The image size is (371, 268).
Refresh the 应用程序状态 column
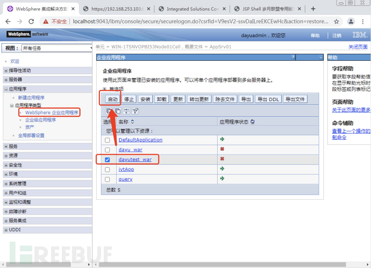click(x=253, y=122)
